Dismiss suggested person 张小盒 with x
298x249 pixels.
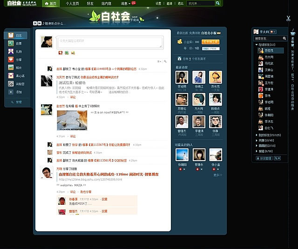(x=218, y=169)
